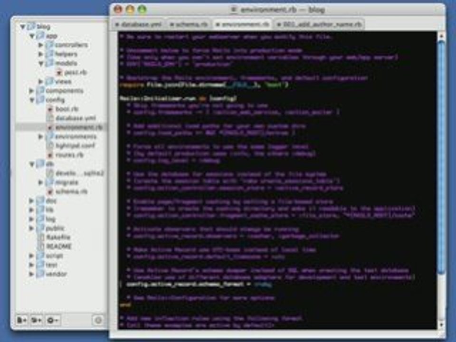Image resolution: width=456 pixels, height=342 pixels.
Task: Open boot.rb file icon in config
Action: pos(50,109)
